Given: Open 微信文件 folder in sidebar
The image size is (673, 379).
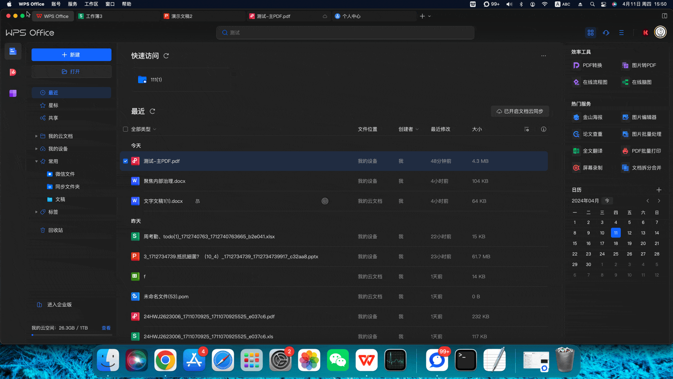Looking at the screenshot, I should tap(72, 174).
